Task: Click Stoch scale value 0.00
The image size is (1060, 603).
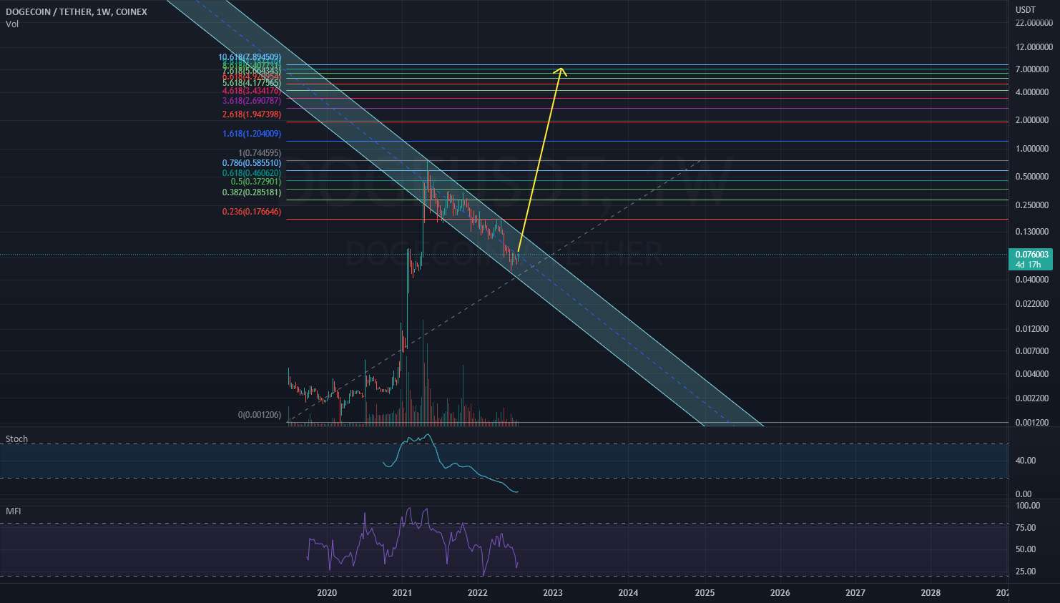Action: pyautogui.click(x=1025, y=494)
